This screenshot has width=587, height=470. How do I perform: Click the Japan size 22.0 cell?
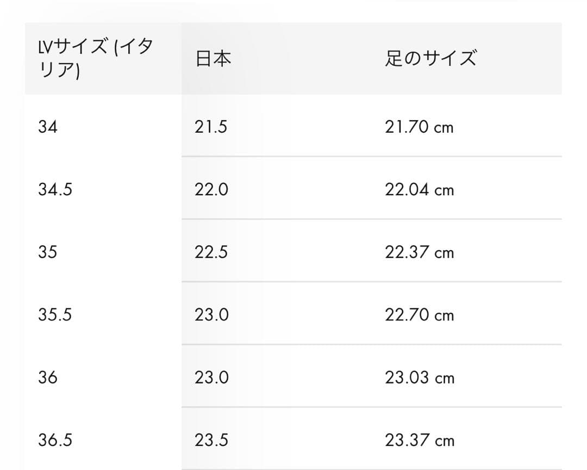click(x=211, y=190)
